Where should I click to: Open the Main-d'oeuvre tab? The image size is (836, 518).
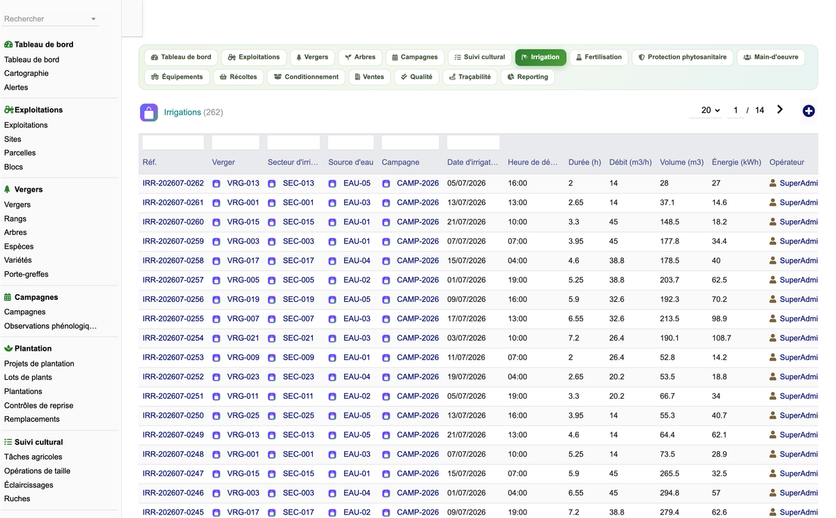pyautogui.click(x=771, y=57)
